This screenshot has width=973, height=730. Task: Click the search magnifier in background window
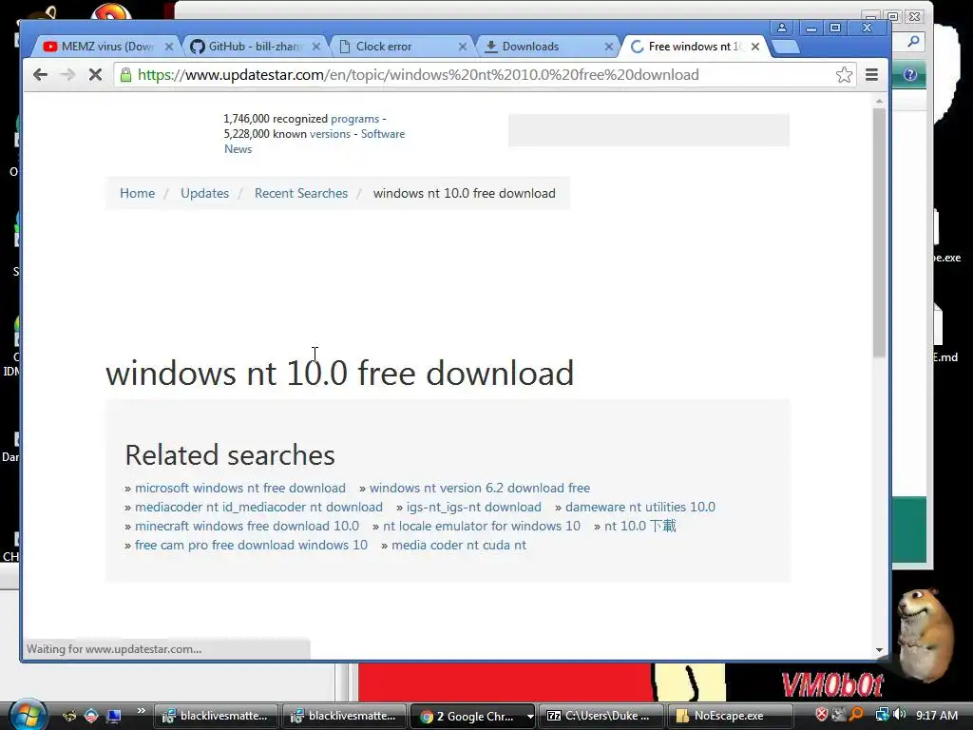coord(913,42)
